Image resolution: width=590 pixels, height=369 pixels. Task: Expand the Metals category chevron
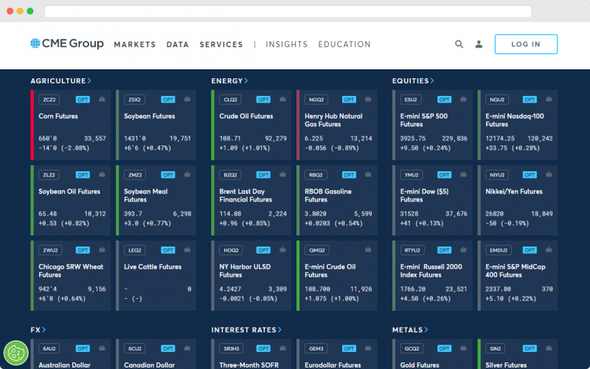[x=426, y=330]
